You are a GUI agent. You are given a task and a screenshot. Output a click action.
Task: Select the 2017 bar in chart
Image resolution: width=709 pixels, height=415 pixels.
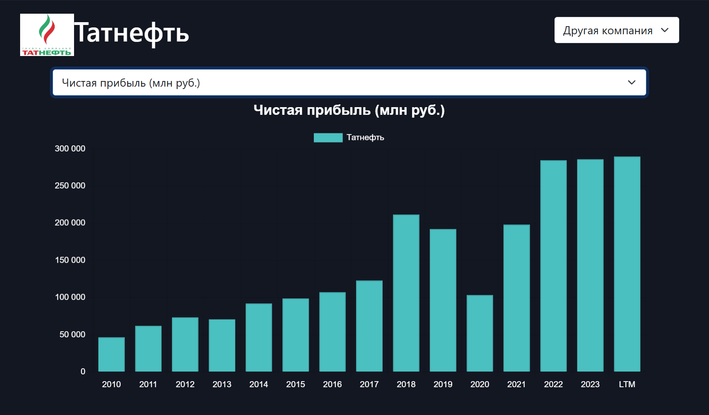click(369, 326)
